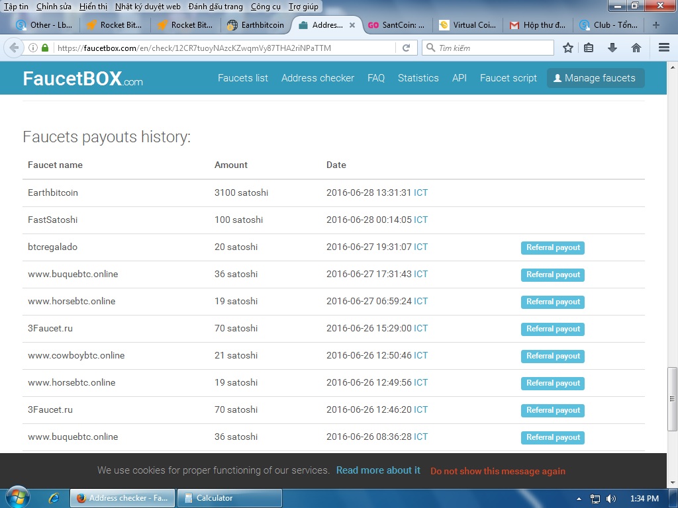Viewport: 678px width, 508px height.
Task: Open the Firefox hamburger menu
Action: tap(664, 48)
